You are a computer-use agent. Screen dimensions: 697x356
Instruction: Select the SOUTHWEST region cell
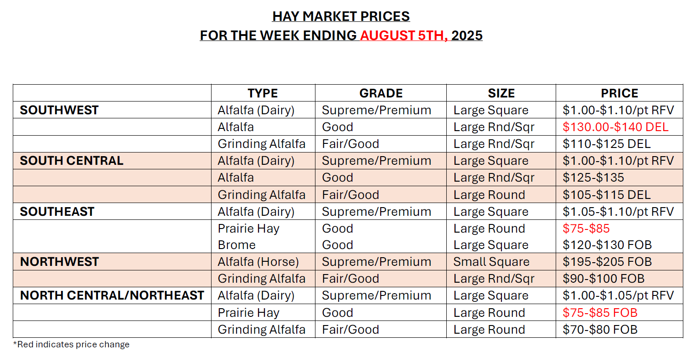[x=59, y=110]
